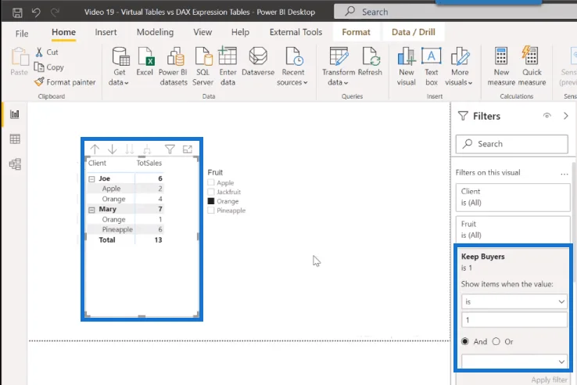Uncheck Orange in Fruit slicer

pyautogui.click(x=211, y=201)
